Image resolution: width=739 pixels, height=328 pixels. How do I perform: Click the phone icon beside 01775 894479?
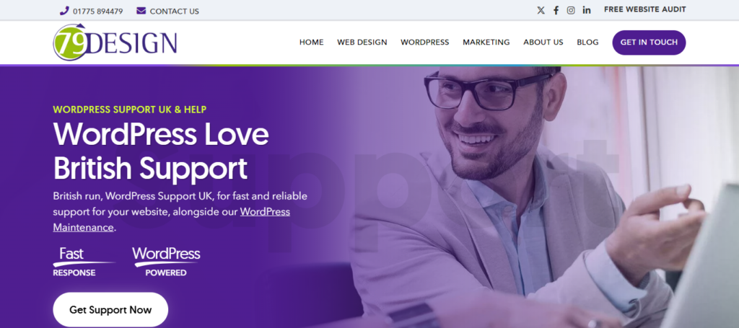pyautogui.click(x=64, y=11)
